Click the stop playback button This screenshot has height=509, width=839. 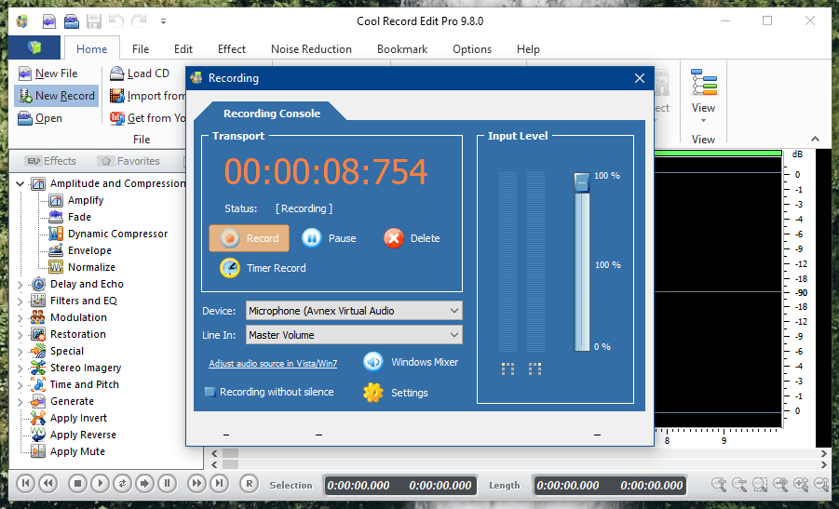pyautogui.click(x=77, y=484)
